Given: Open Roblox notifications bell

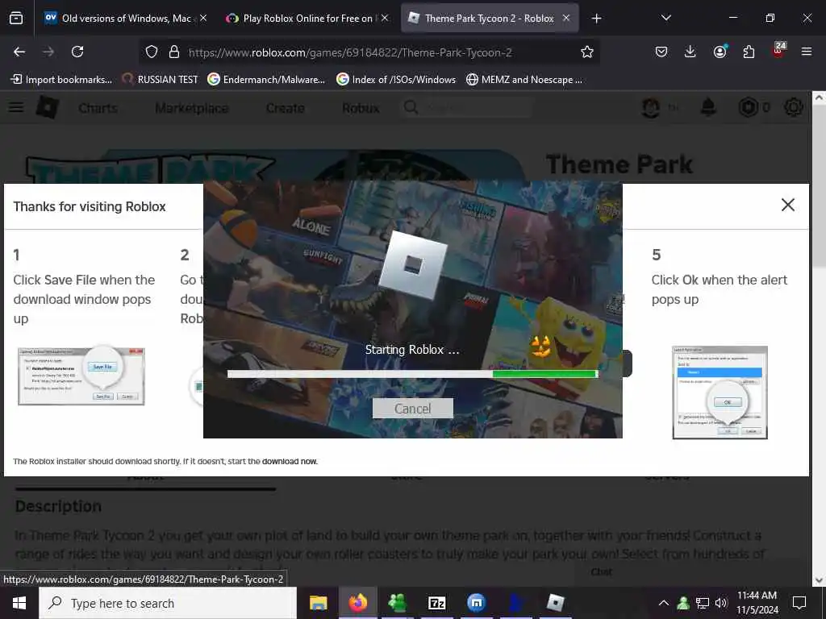Looking at the screenshot, I should click(708, 107).
